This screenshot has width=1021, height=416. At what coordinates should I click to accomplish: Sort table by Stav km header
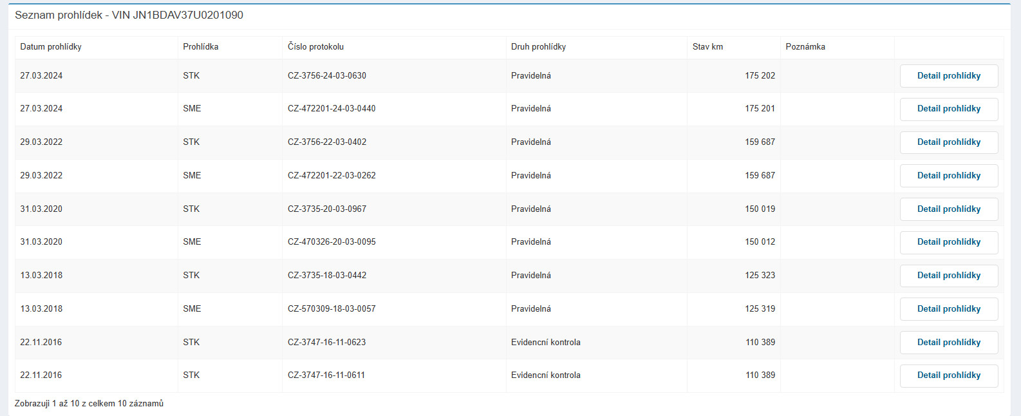[707, 47]
